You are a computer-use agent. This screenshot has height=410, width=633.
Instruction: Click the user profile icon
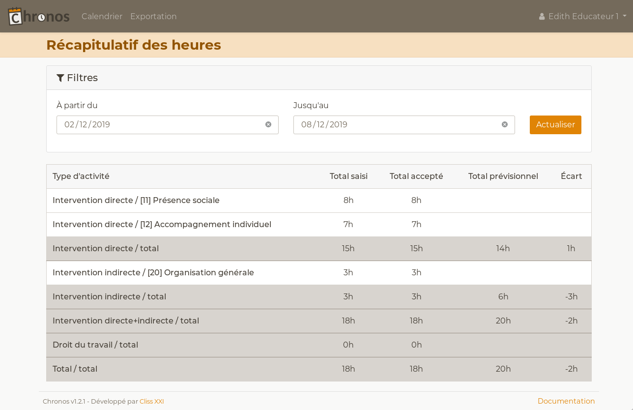[x=542, y=17]
